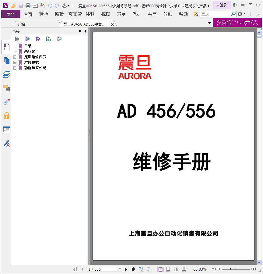Screen dimensions: 263x274
Task: Open the Digital signatures panel icon
Action: coord(7,143)
